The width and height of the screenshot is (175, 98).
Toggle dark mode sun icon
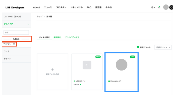click(x=171, y=7)
